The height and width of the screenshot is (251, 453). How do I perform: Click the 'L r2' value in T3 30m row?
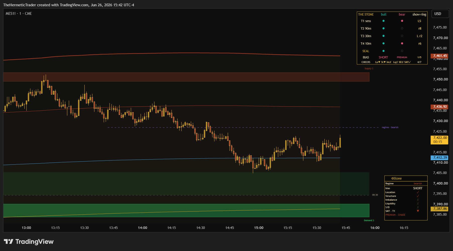pos(420,36)
